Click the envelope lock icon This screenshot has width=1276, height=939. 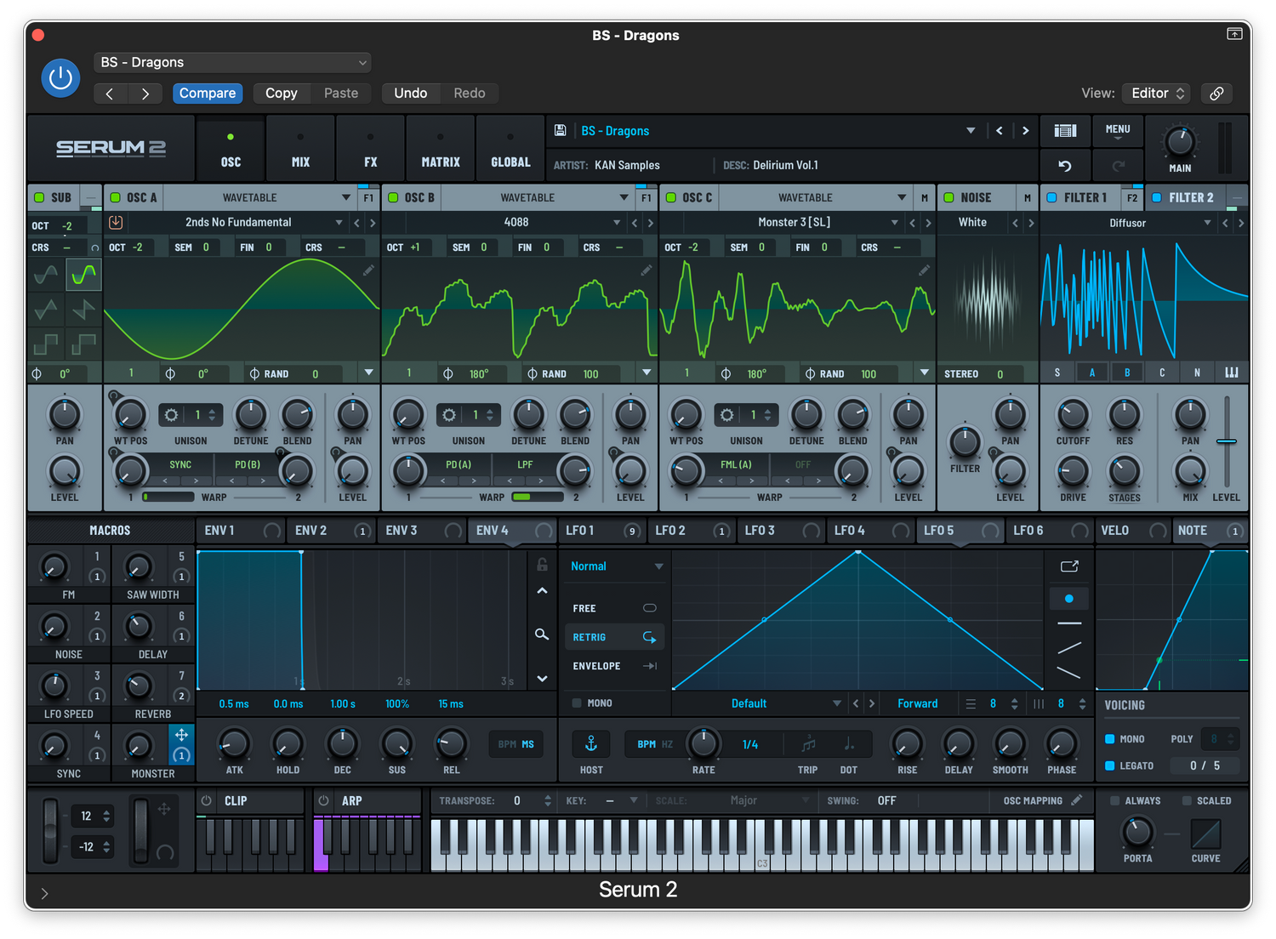tap(542, 564)
